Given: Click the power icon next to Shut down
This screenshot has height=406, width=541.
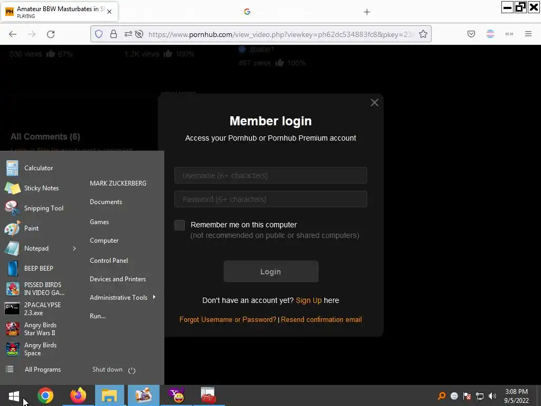Looking at the screenshot, I should click(132, 371).
